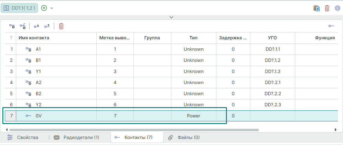Viewport: 343px width, 145px height.
Task: Click the add contact icon in toolbar
Action: coord(12,26)
